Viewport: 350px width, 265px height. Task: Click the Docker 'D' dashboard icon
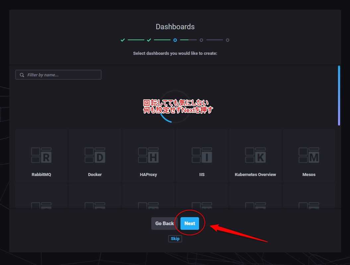pyautogui.click(x=95, y=155)
